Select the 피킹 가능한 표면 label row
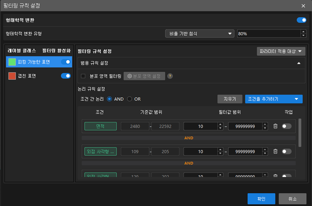This screenshot has width=312, height=206. pos(39,62)
